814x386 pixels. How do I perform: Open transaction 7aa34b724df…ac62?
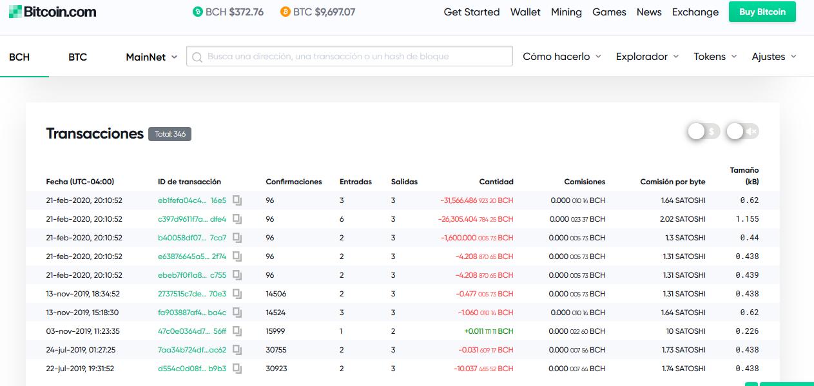pyautogui.click(x=192, y=350)
